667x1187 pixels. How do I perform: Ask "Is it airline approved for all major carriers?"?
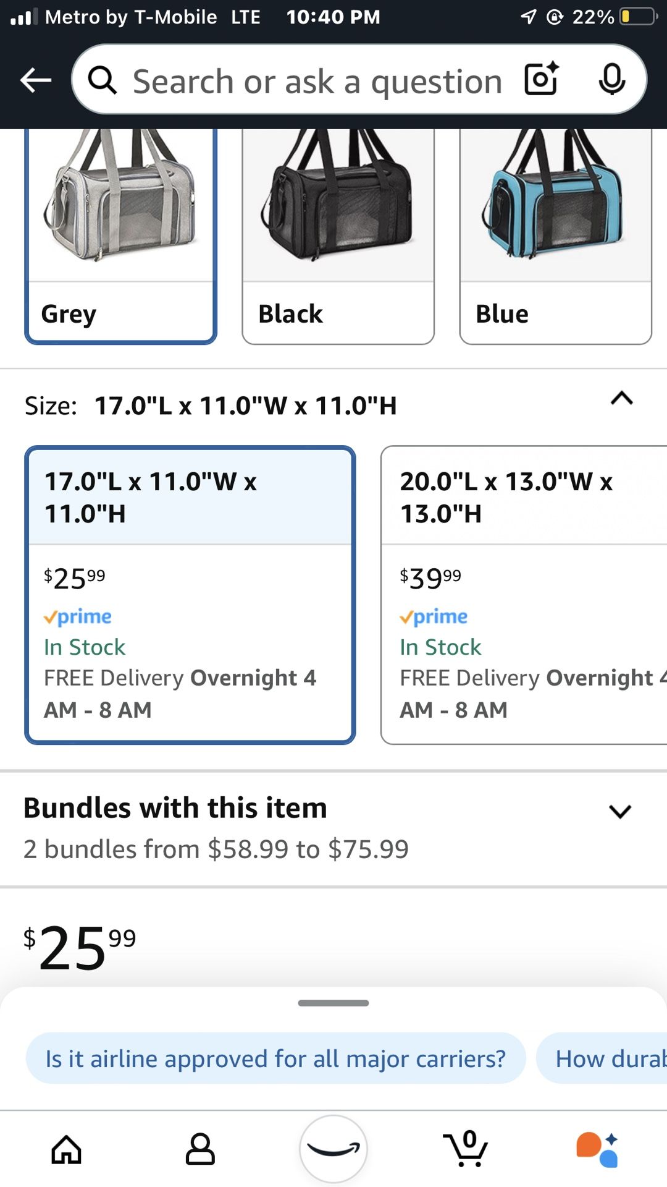[275, 1058]
